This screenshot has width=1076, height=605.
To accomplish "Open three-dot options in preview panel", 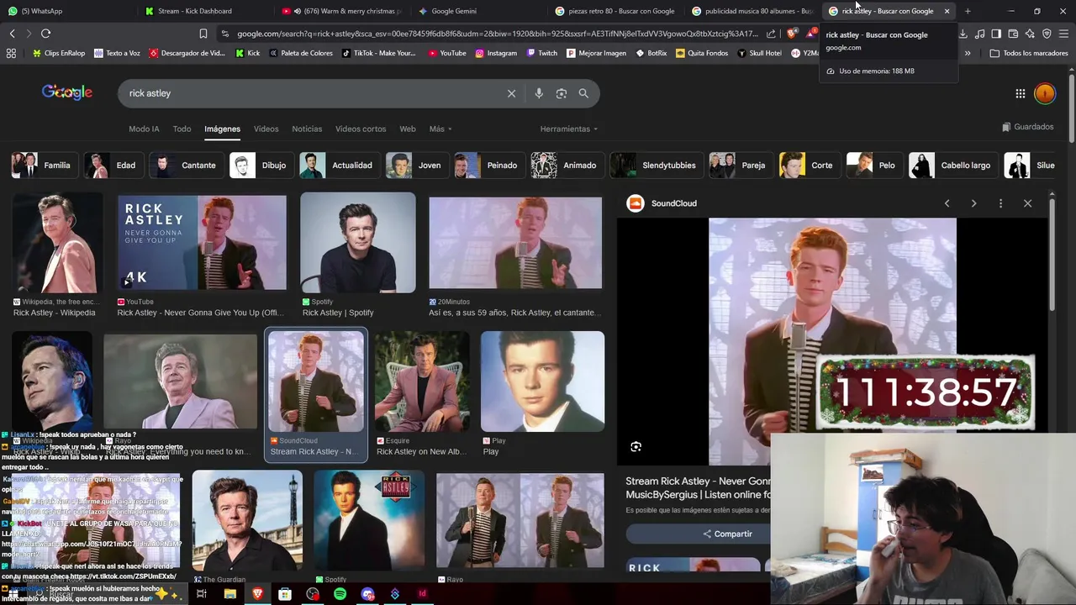I will click(x=1000, y=203).
